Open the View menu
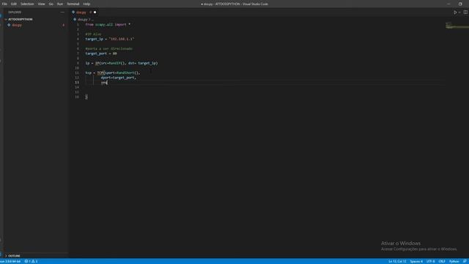 point(41,4)
